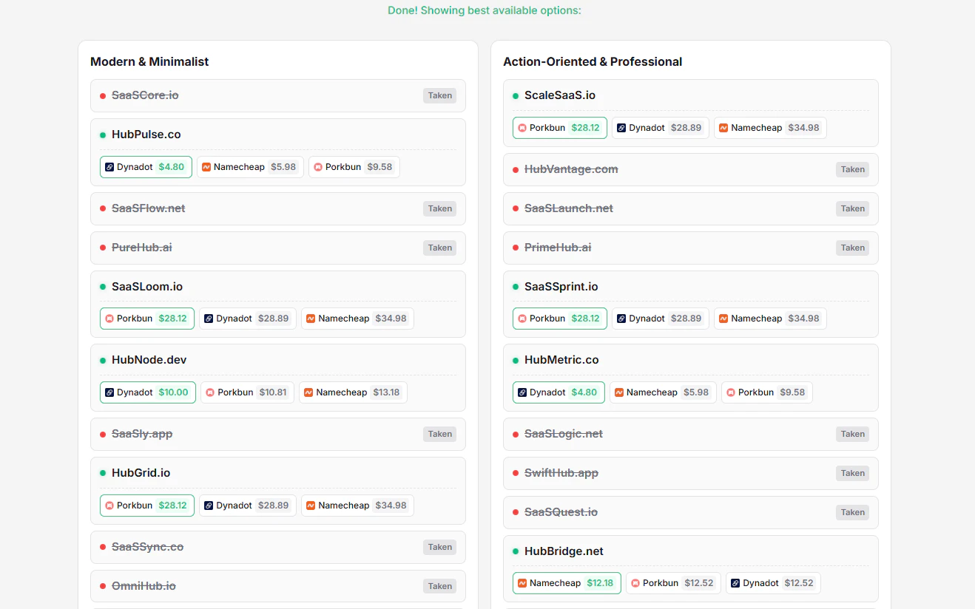Click Dynadot icon in ScaleSaaS.io row
The height and width of the screenshot is (609, 975).
621,128
